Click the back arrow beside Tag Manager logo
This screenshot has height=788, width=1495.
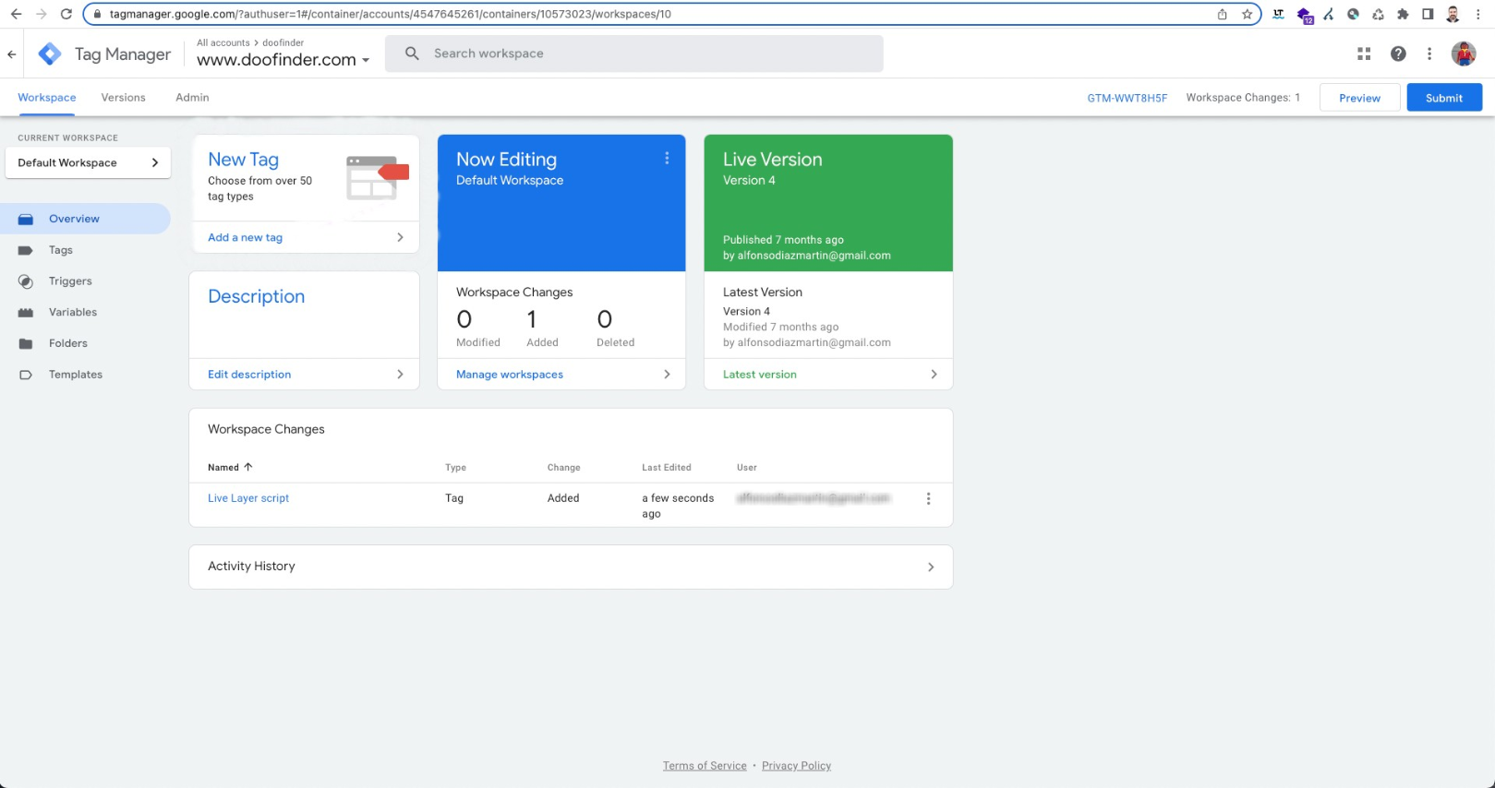coord(12,54)
